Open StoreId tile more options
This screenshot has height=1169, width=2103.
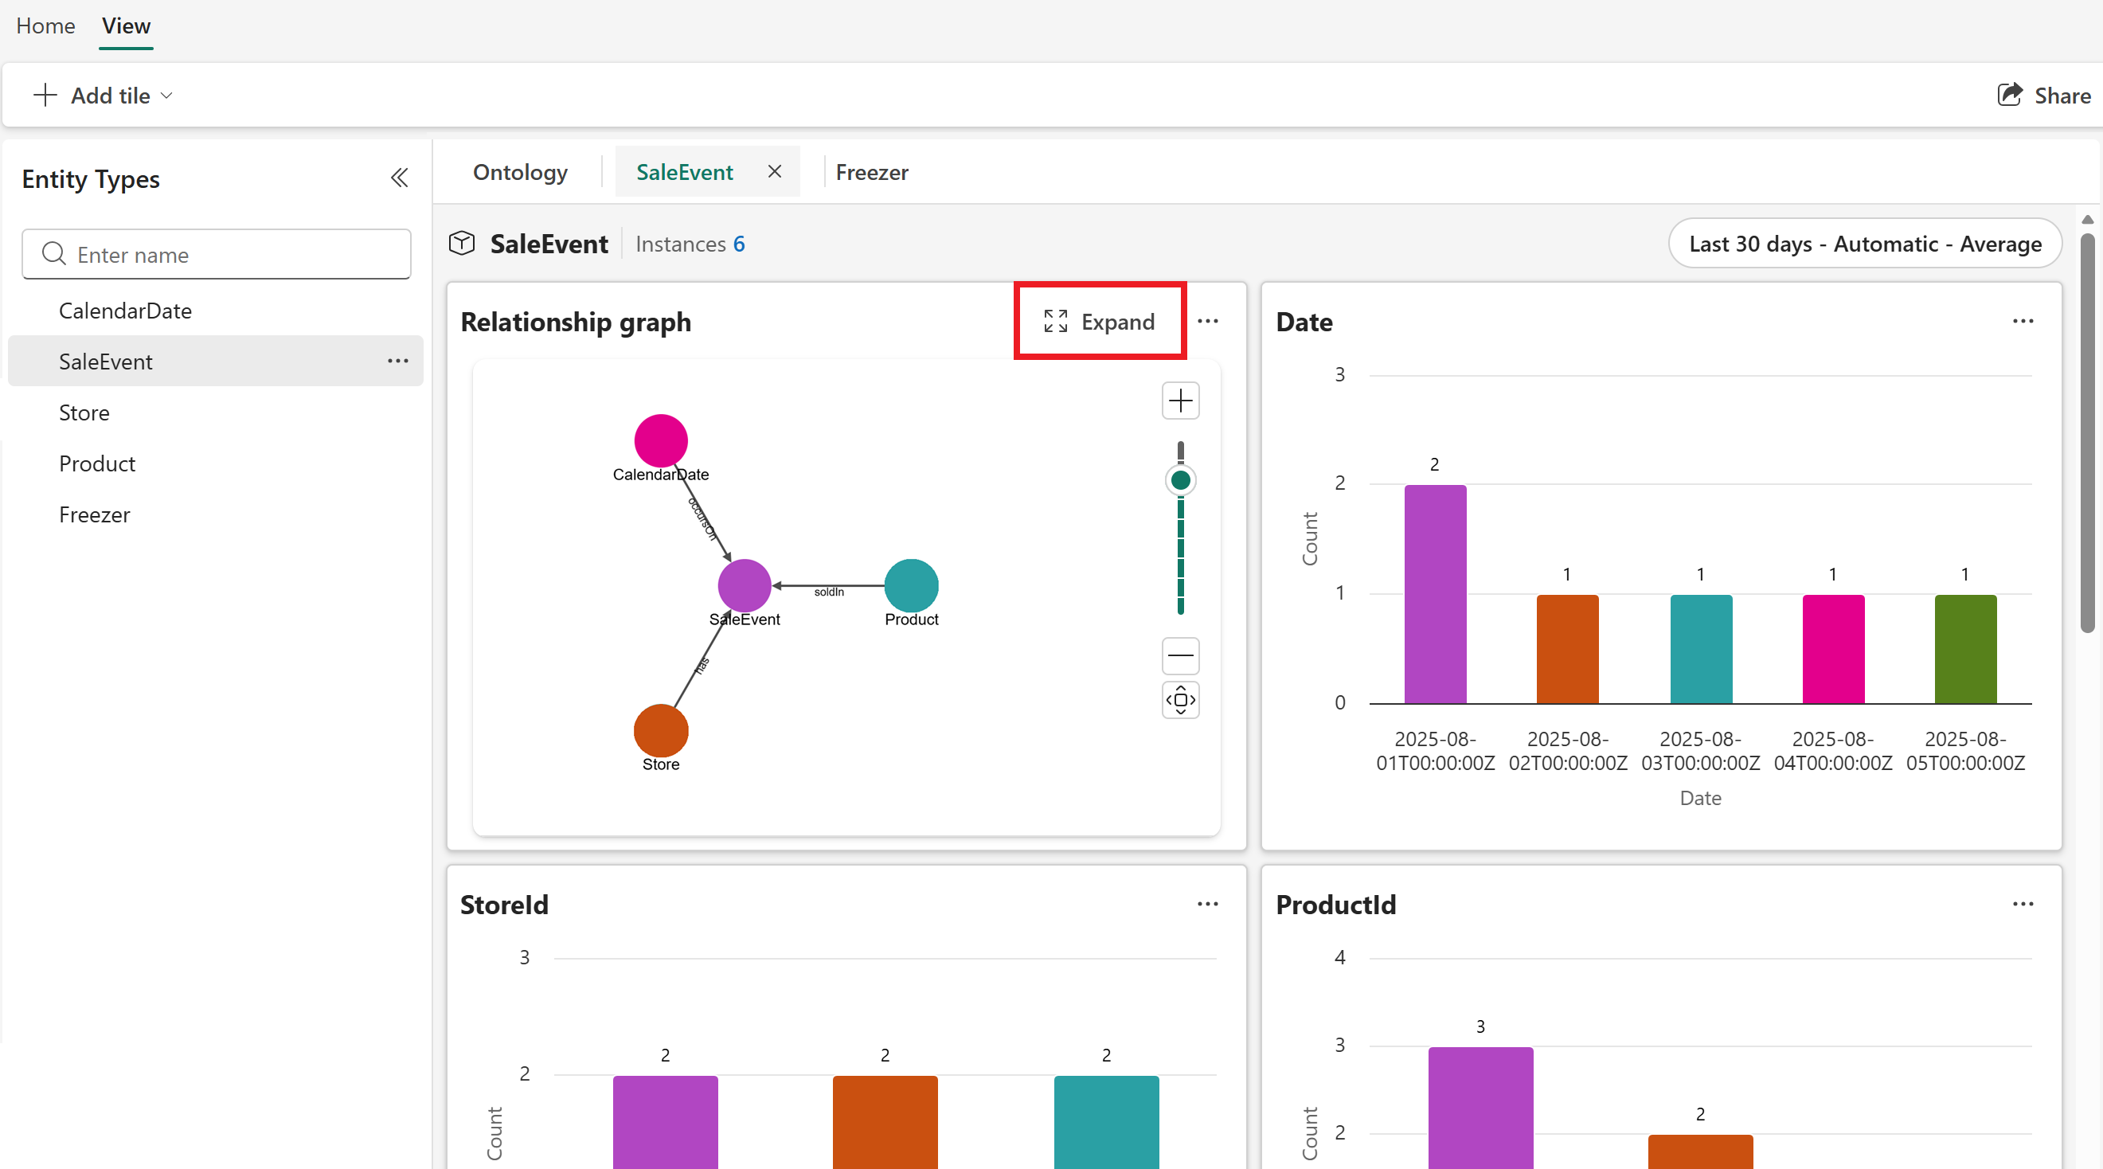click(1207, 904)
